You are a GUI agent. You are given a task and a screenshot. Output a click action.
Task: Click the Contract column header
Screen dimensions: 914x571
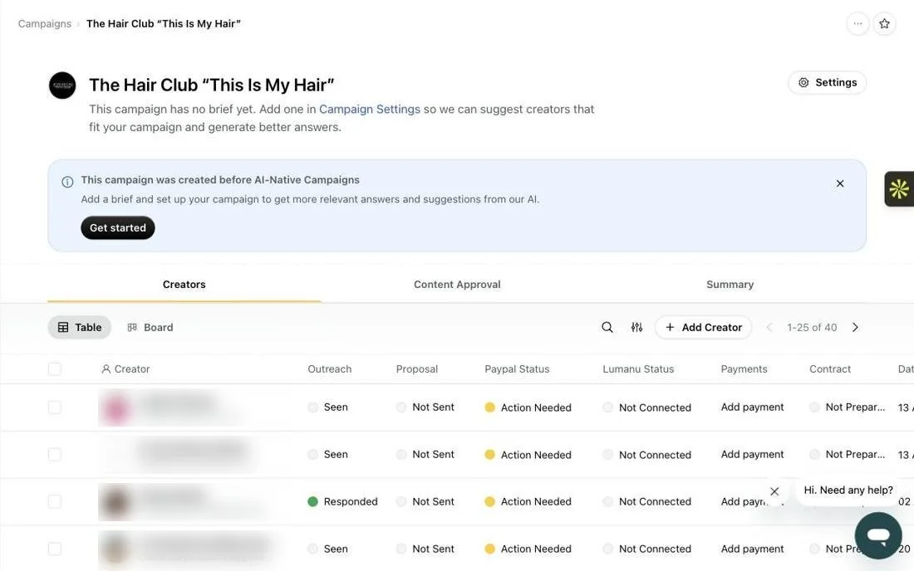pos(830,369)
